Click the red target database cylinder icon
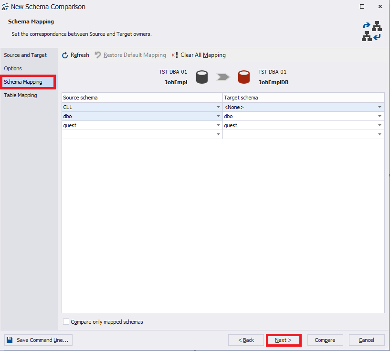 pos(244,77)
